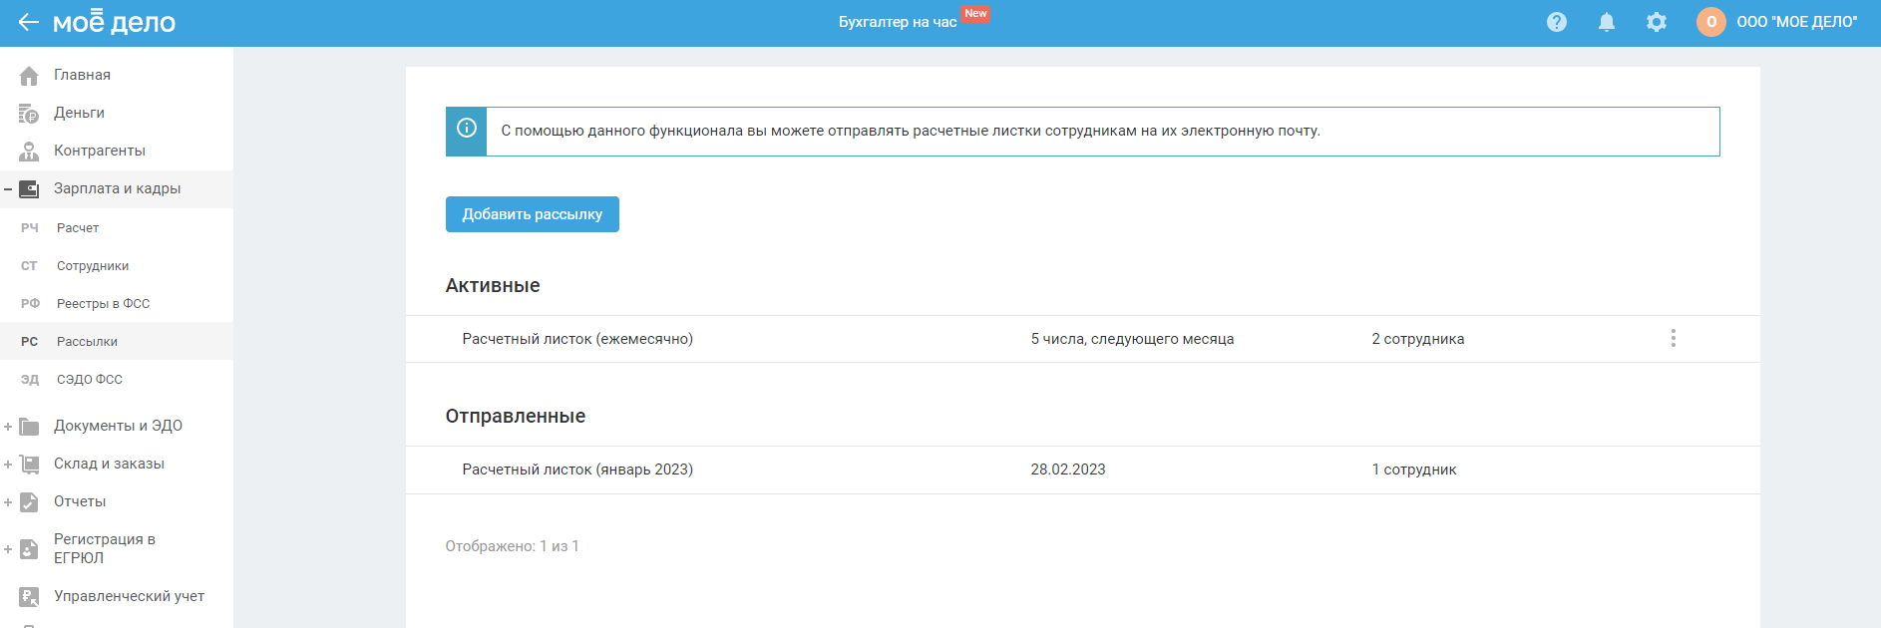The image size is (1881, 628).
Task: Click the Контрагенты person icon
Action: click(x=29, y=152)
